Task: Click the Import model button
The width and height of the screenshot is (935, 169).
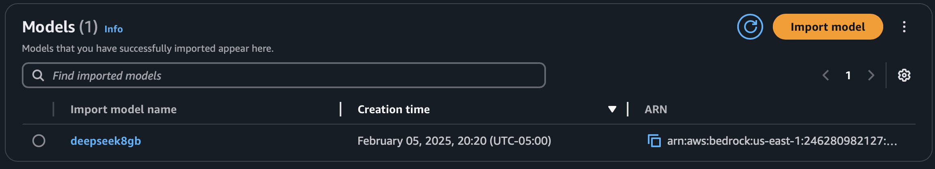Action: pyautogui.click(x=828, y=27)
